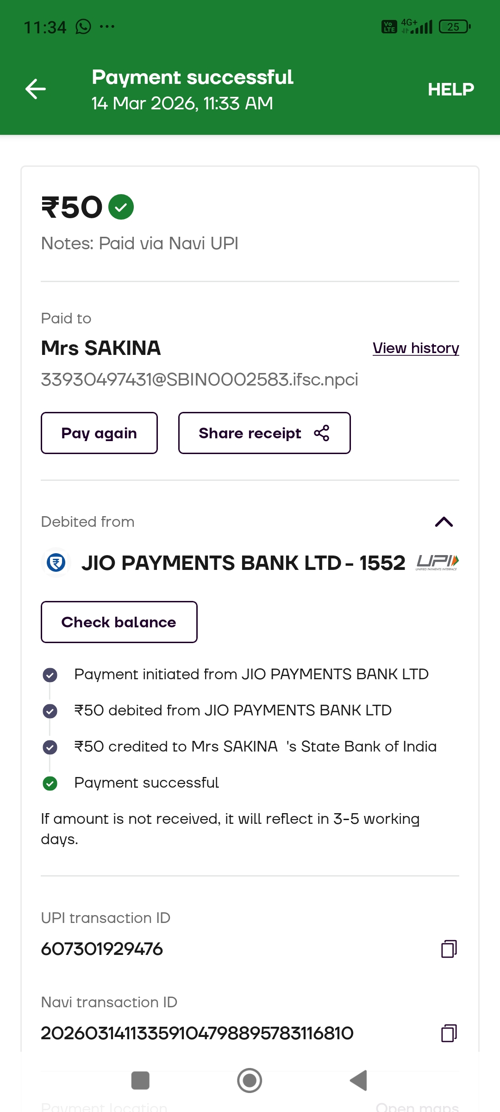Tap Android recent apps square button
This screenshot has height=1112, width=500.
[x=140, y=1080]
